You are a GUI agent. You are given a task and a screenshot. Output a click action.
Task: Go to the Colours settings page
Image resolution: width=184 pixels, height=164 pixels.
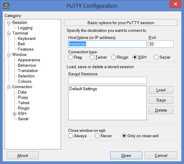pyautogui.click(x=25, y=82)
